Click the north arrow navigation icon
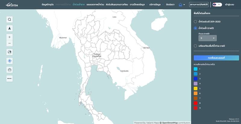 pyautogui.click(x=10, y=28)
